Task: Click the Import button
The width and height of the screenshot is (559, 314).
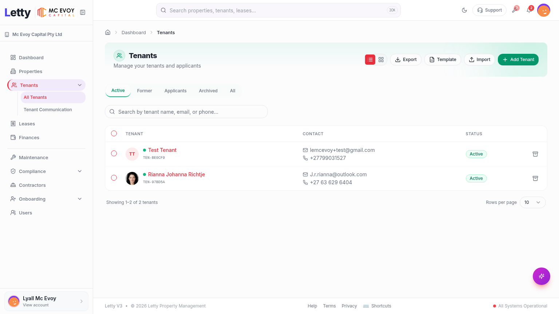Action: [479, 60]
